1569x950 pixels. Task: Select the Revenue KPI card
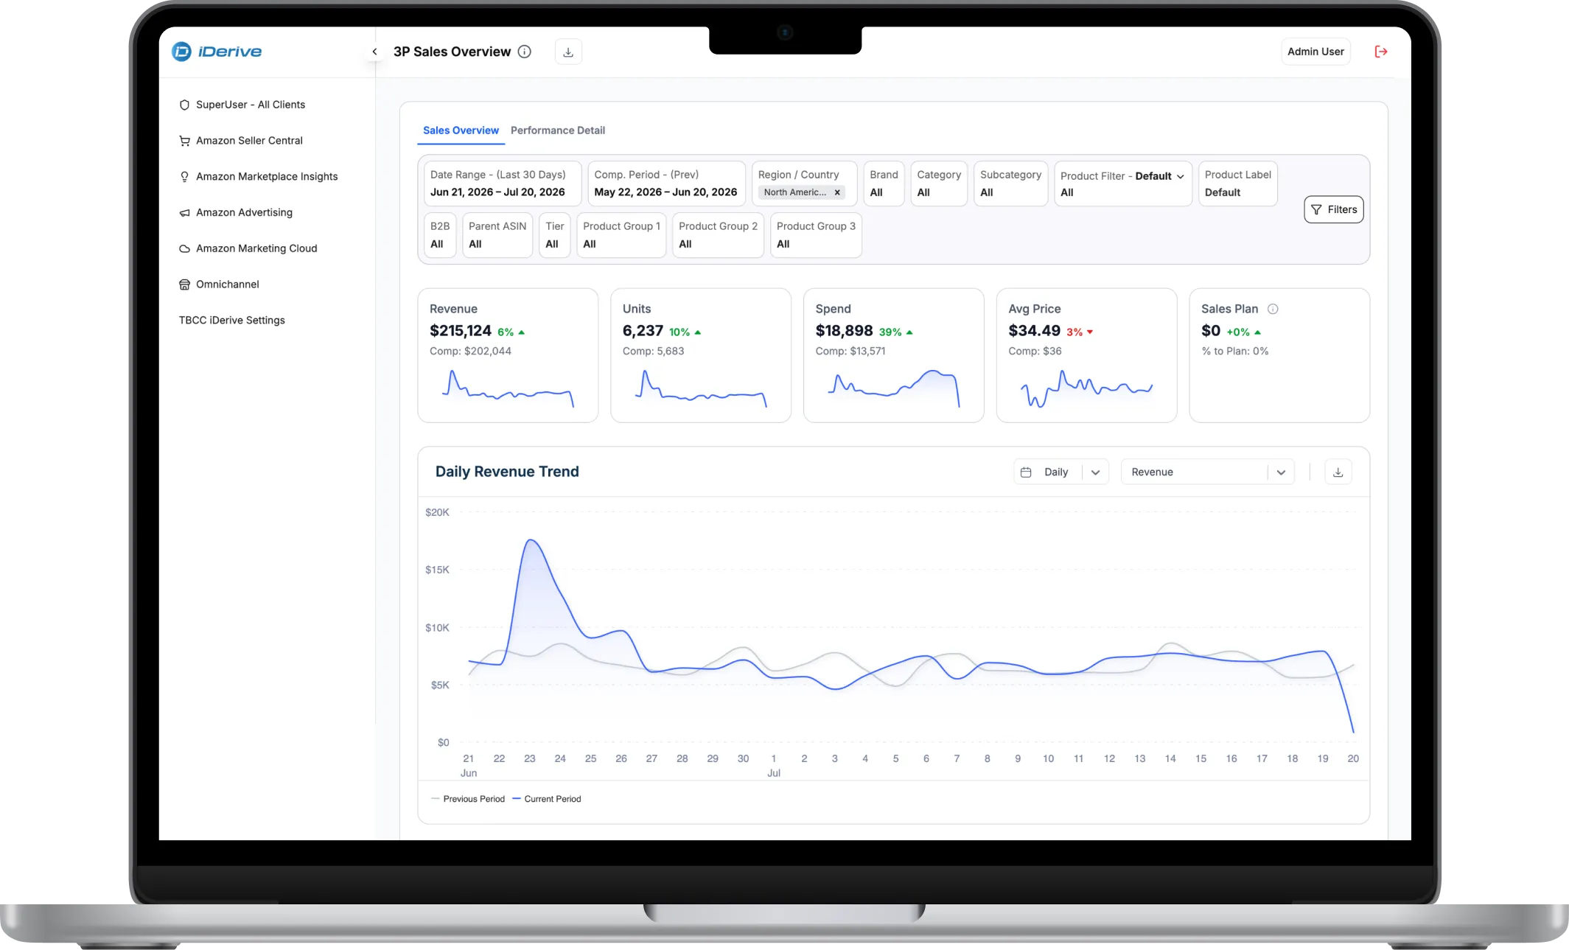point(508,355)
